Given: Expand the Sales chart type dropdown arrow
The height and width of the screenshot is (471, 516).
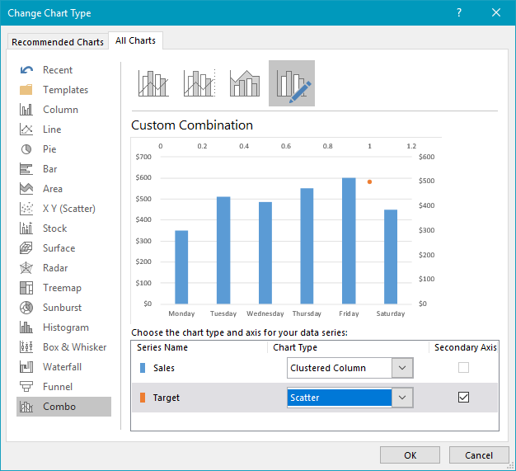Looking at the screenshot, I should tap(402, 368).
